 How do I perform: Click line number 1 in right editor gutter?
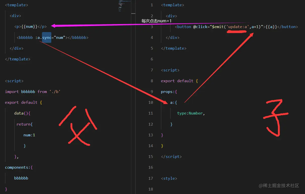[x=152, y=5]
